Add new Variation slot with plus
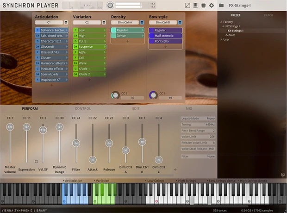This screenshot has width=287, height=213. click(x=89, y=80)
